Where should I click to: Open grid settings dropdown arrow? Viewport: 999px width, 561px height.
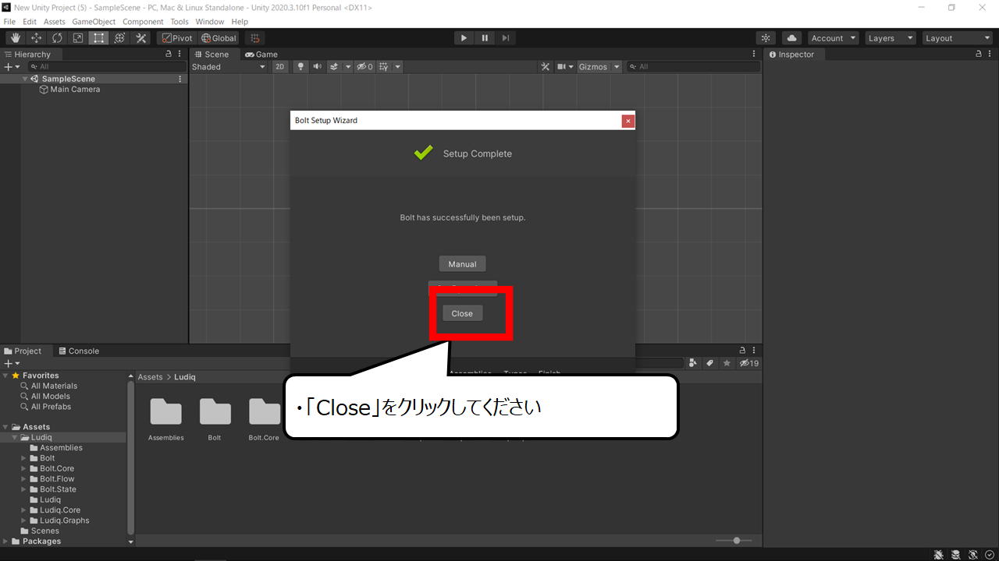[x=397, y=67]
